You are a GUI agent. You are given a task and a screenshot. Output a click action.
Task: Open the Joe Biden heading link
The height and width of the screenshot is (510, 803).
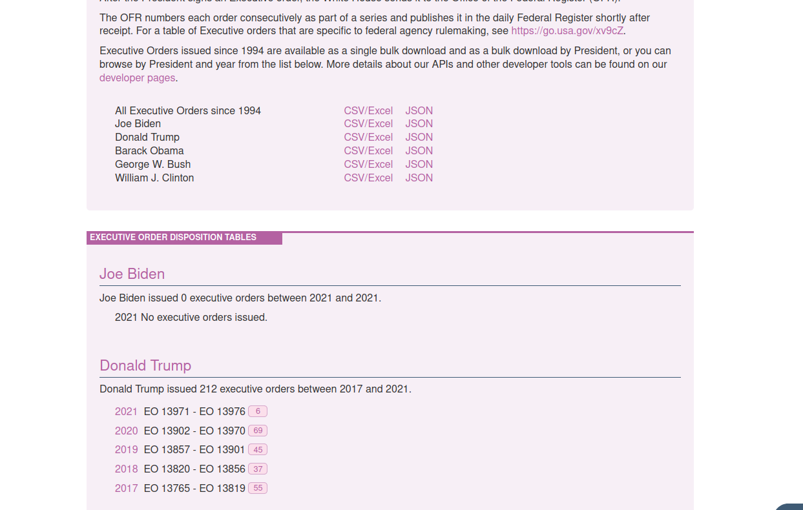(x=132, y=274)
